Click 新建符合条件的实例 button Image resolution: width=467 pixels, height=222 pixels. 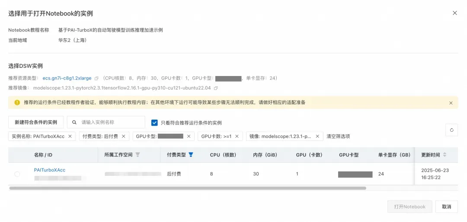36,122
